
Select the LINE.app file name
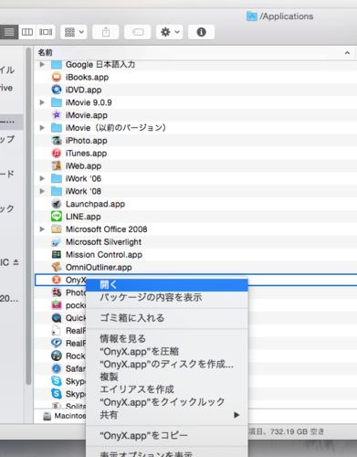tap(83, 217)
